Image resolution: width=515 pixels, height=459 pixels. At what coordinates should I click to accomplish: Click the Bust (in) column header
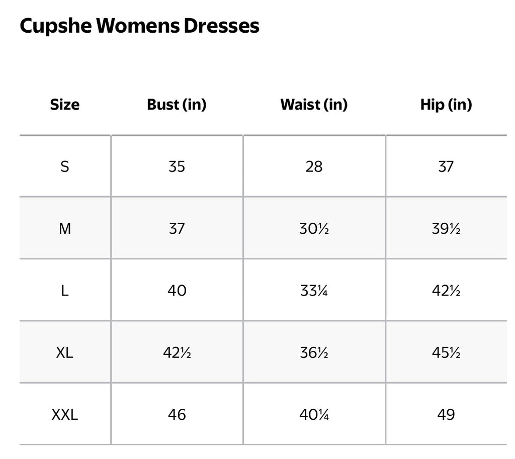click(177, 105)
